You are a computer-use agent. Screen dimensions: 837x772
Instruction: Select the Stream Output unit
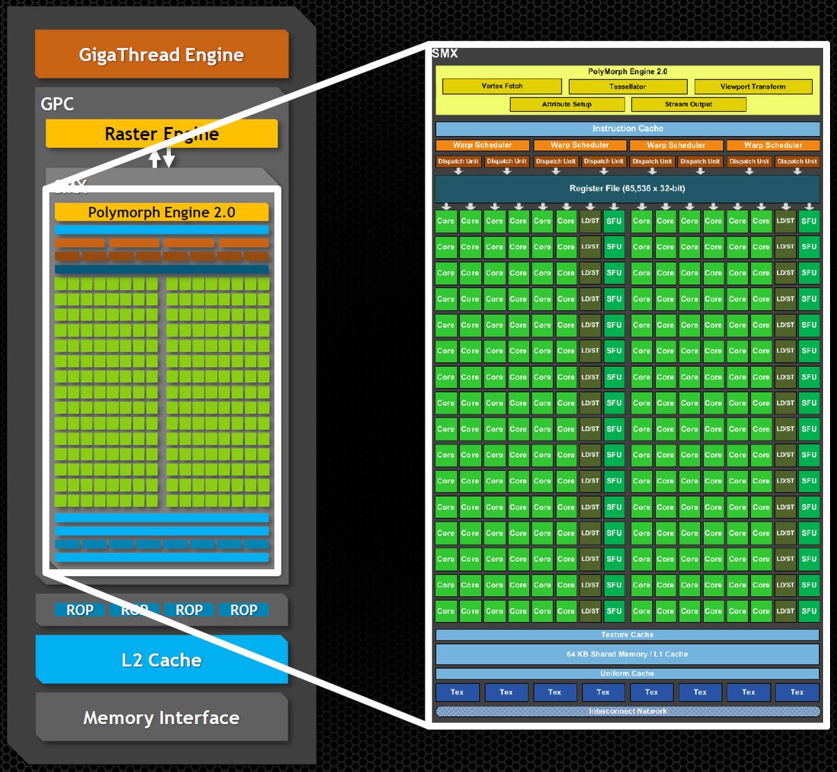pyautogui.click(x=688, y=104)
